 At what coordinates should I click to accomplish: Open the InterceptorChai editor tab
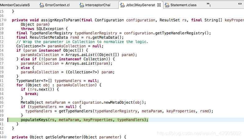[x=95, y=5]
